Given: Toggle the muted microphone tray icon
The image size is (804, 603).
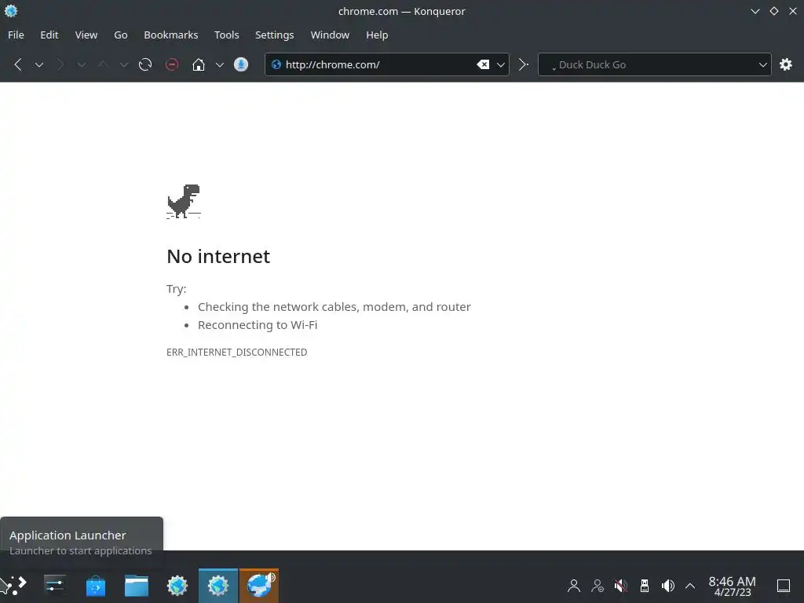Looking at the screenshot, I should tap(621, 586).
